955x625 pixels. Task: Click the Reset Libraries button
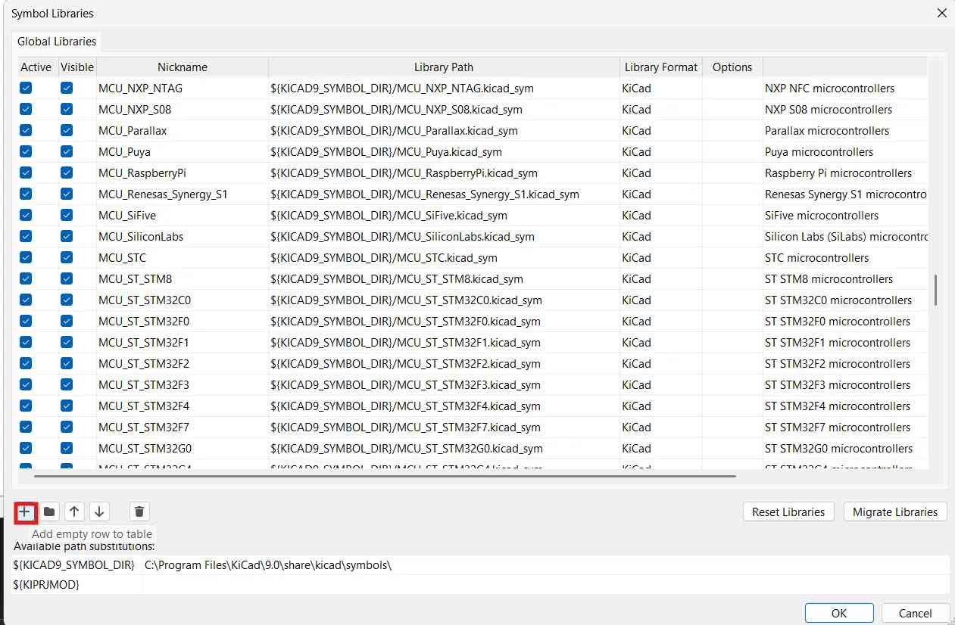pyautogui.click(x=788, y=512)
